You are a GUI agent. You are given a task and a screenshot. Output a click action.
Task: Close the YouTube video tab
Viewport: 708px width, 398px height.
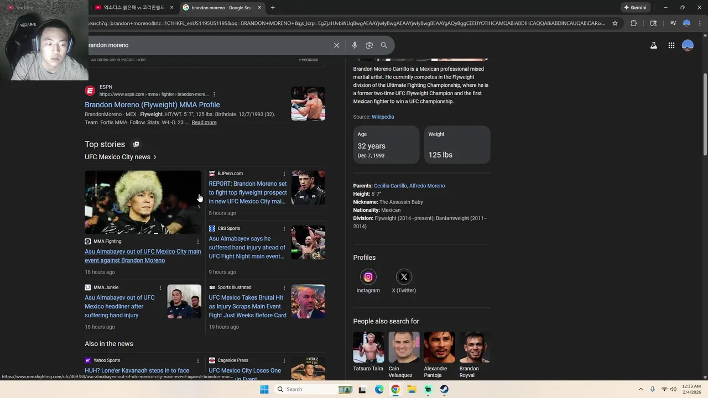click(x=171, y=8)
